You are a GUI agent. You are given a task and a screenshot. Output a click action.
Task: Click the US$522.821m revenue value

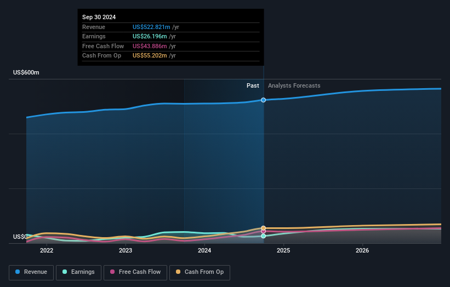tap(151, 27)
